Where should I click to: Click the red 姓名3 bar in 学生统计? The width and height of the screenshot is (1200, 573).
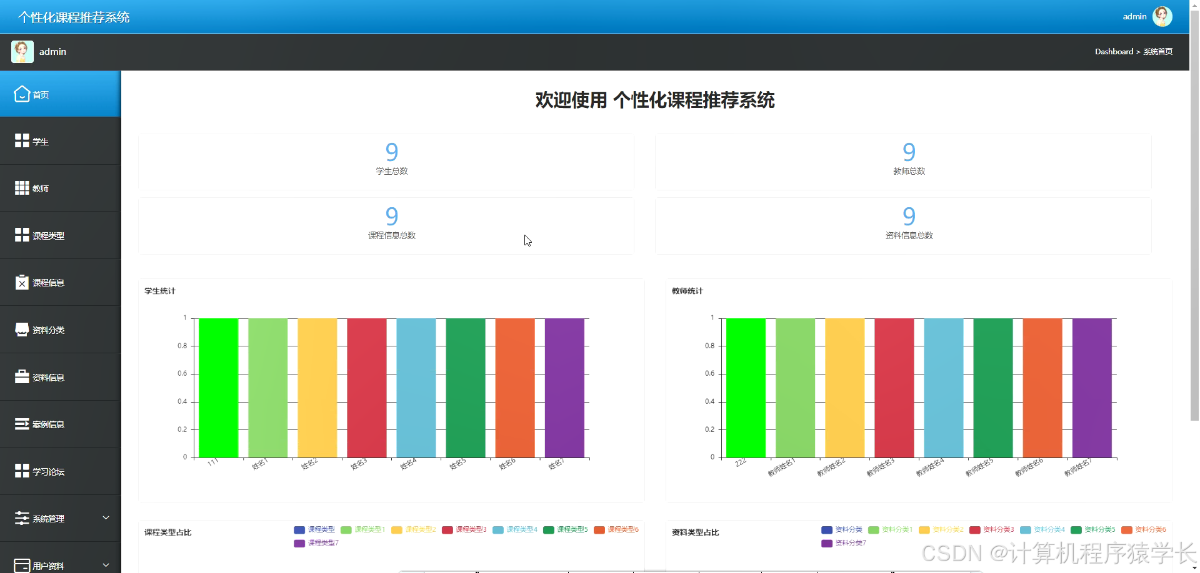point(367,388)
